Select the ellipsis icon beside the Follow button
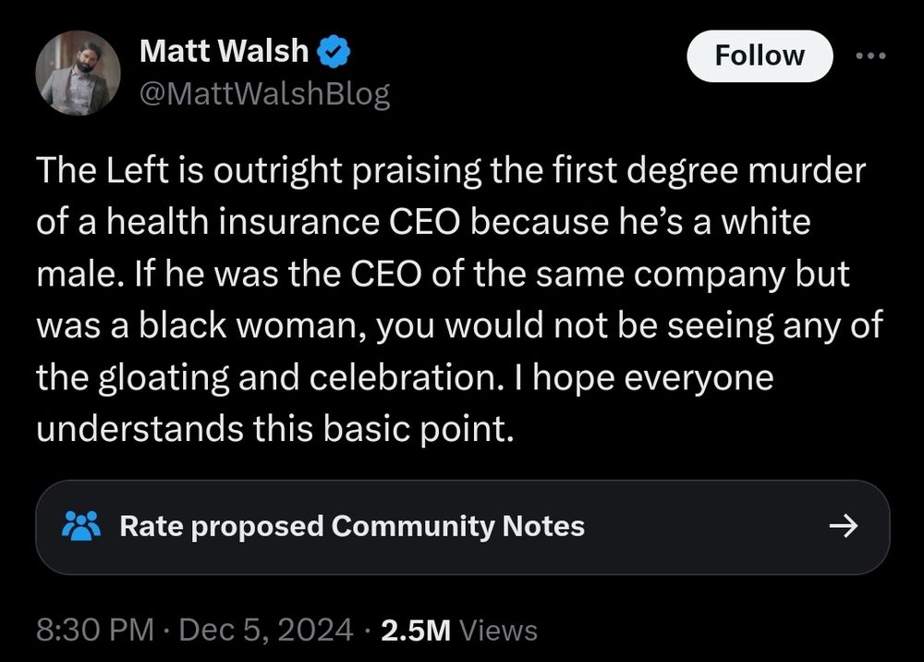924x662 pixels. 872,55
